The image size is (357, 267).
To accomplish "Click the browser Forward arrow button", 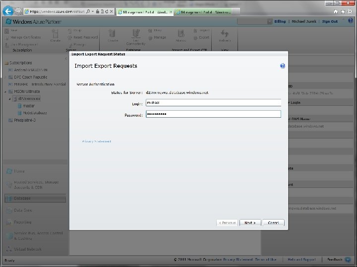I will [x=18, y=11].
